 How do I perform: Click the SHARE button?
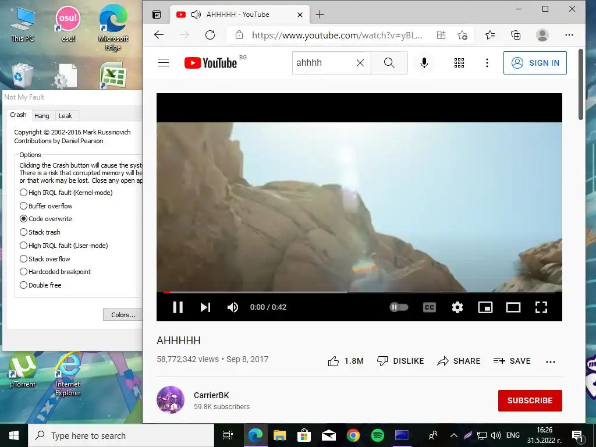point(459,361)
